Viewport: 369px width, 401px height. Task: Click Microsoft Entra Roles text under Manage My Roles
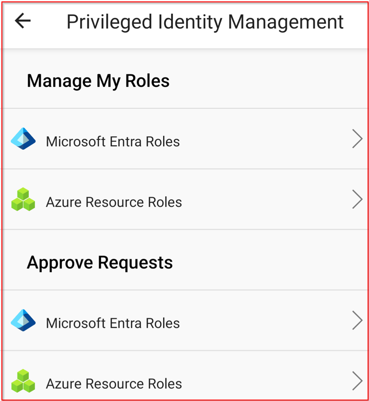[x=113, y=141]
